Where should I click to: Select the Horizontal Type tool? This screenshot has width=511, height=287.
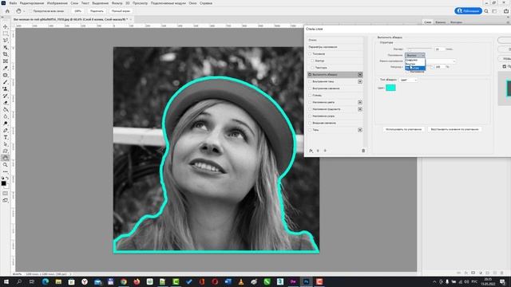6,137
